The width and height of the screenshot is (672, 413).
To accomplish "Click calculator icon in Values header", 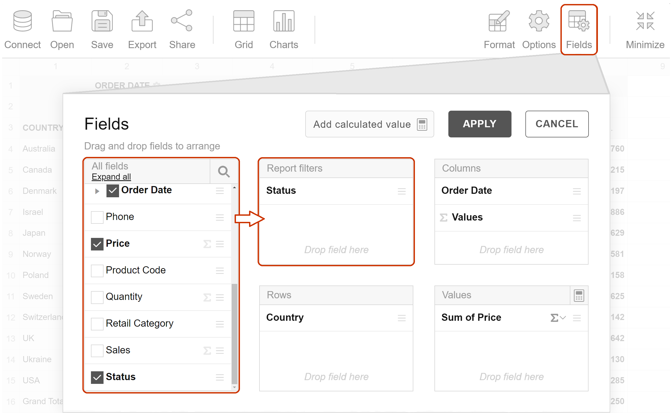I will click(x=579, y=296).
